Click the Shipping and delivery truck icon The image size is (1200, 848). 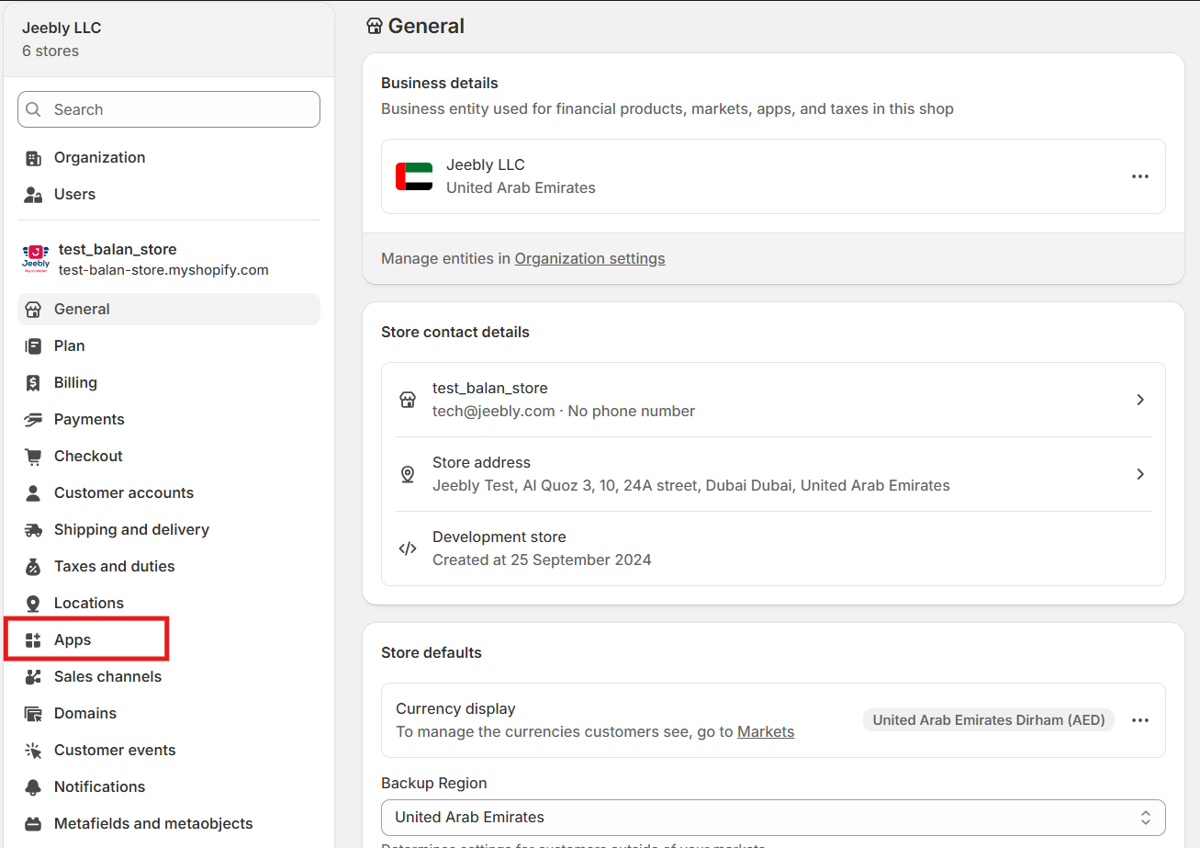point(33,530)
